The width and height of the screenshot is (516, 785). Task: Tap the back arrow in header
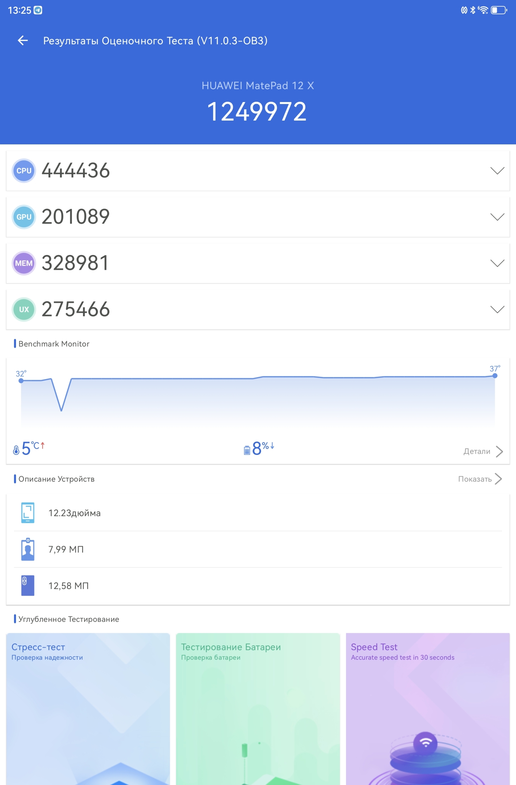22,40
